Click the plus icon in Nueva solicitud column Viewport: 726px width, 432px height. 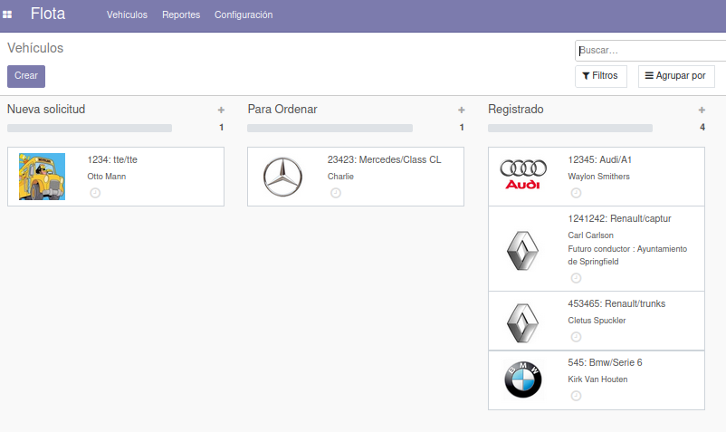coord(221,110)
